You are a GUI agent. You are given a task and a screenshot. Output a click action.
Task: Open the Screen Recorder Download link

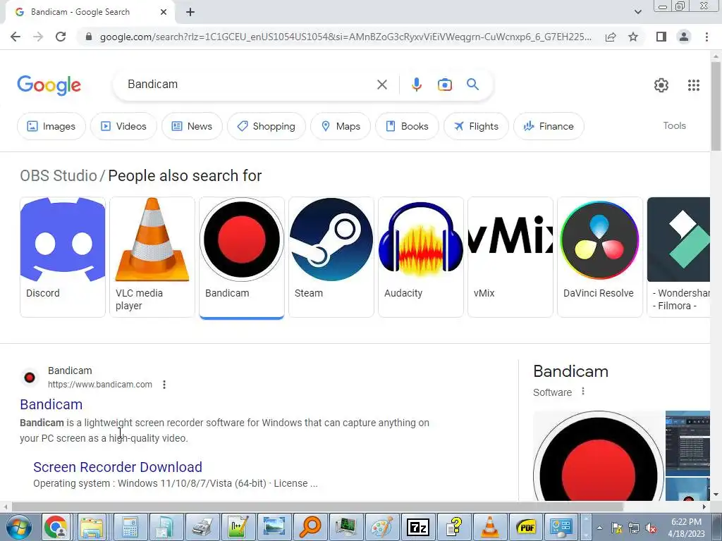point(118,467)
